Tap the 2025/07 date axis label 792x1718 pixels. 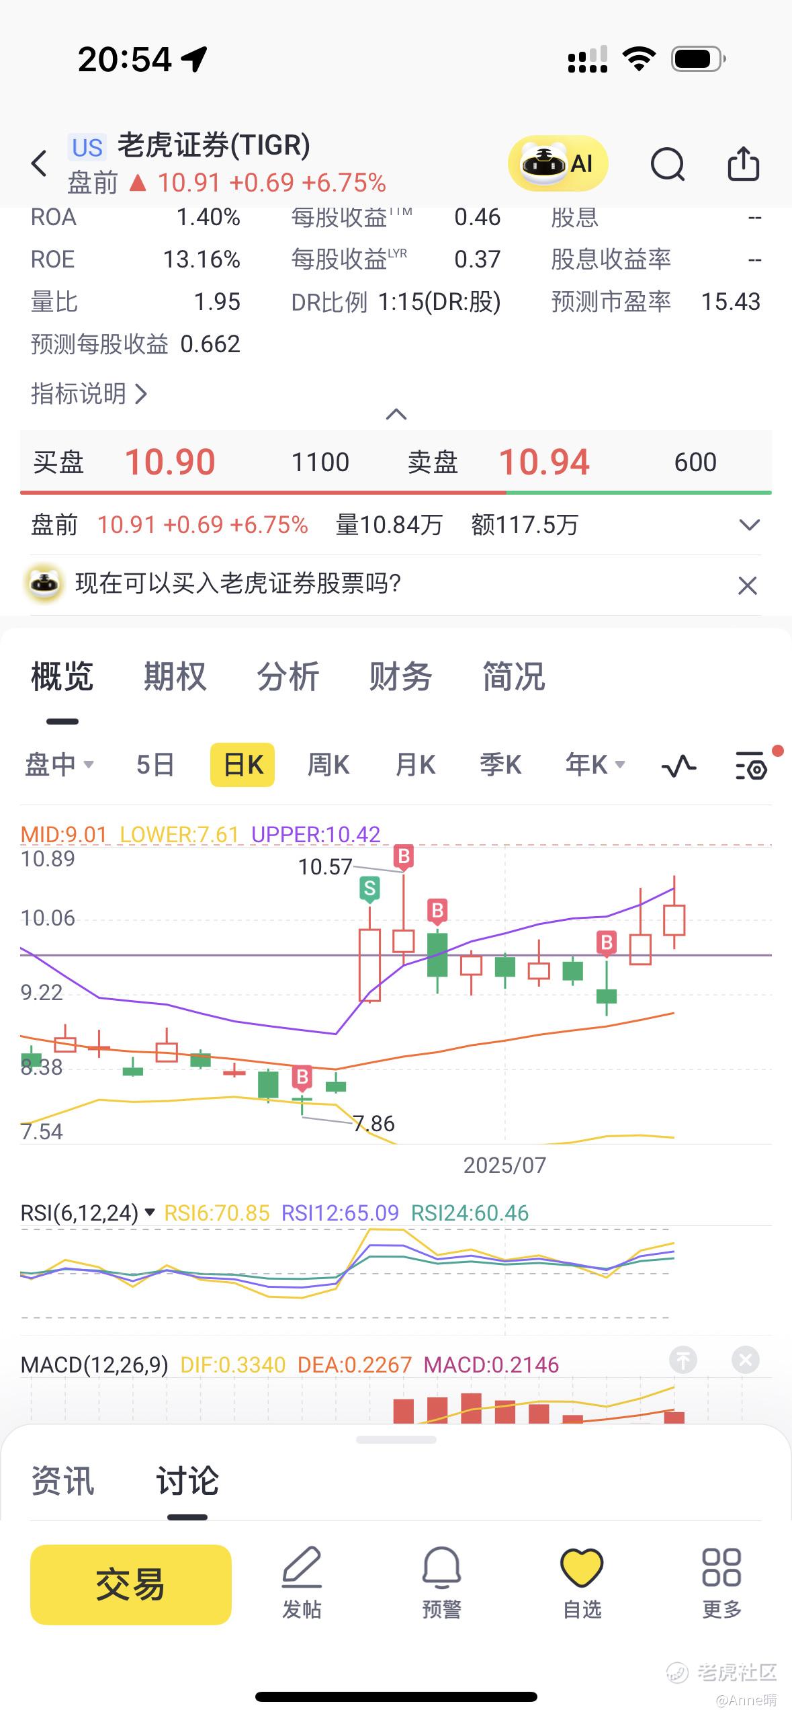click(x=504, y=1165)
